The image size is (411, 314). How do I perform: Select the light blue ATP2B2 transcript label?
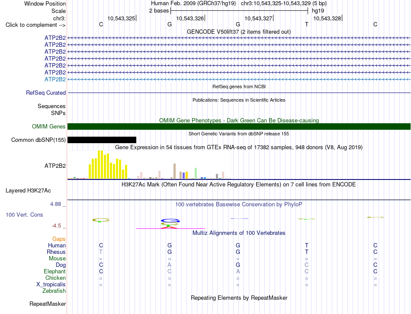pos(55,79)
